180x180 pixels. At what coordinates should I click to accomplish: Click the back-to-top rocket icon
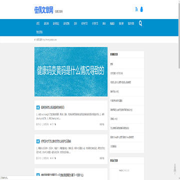[175, 168]
